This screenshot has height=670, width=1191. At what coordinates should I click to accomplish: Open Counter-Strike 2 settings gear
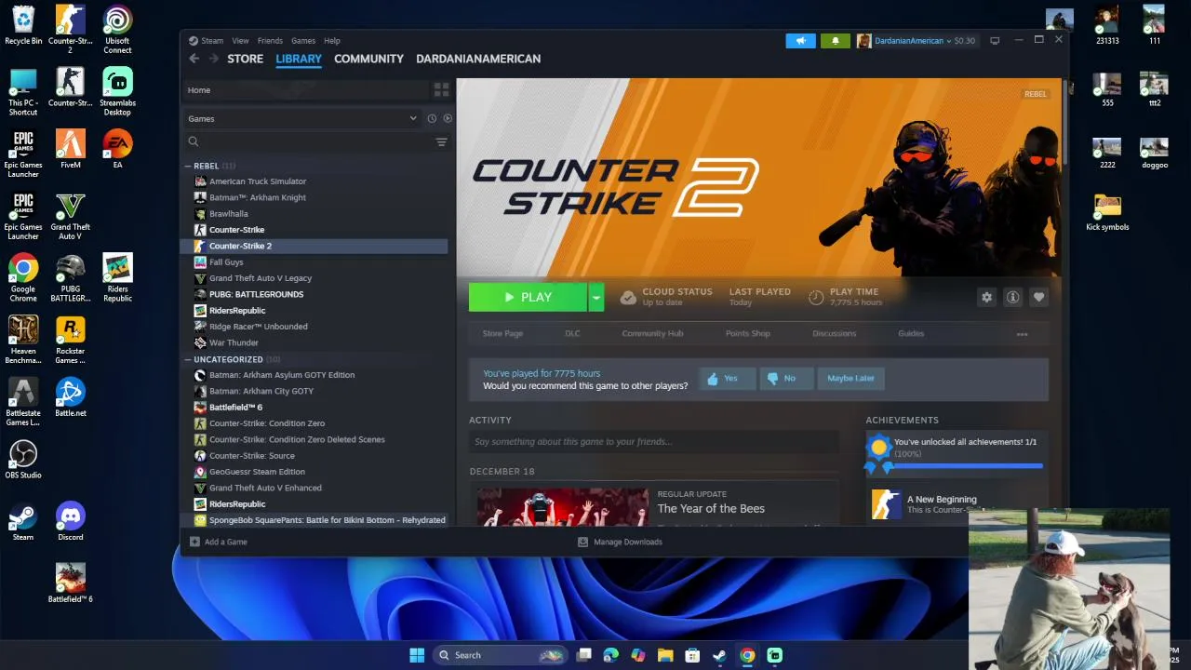[986, 297]
